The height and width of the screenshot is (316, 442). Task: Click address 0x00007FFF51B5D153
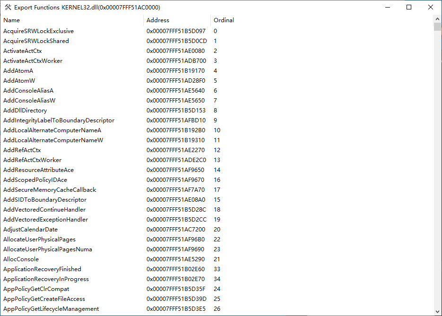click(176, 111)
